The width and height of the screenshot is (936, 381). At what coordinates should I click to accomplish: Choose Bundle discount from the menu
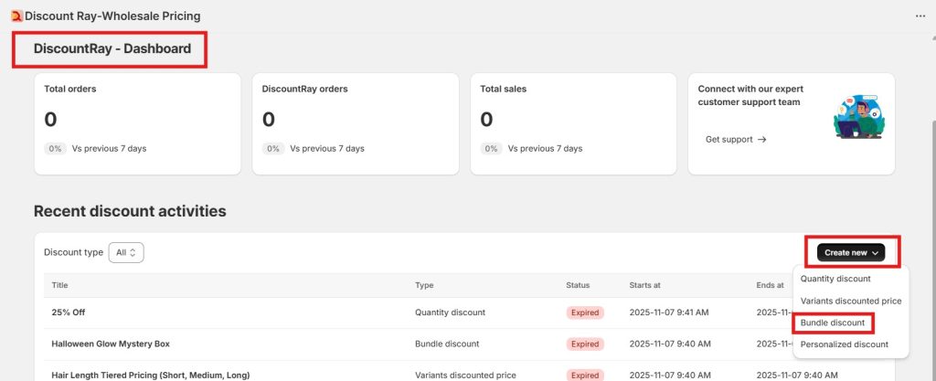click(832, 323)
